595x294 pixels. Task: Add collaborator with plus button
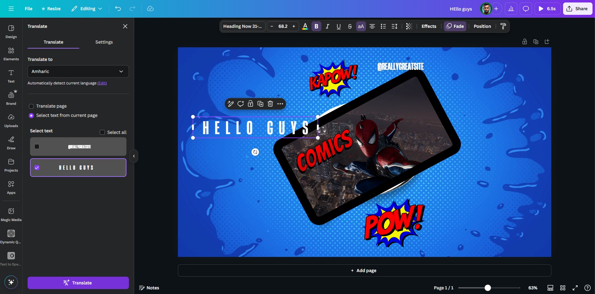pyautogui.click(x=496, y=9)
